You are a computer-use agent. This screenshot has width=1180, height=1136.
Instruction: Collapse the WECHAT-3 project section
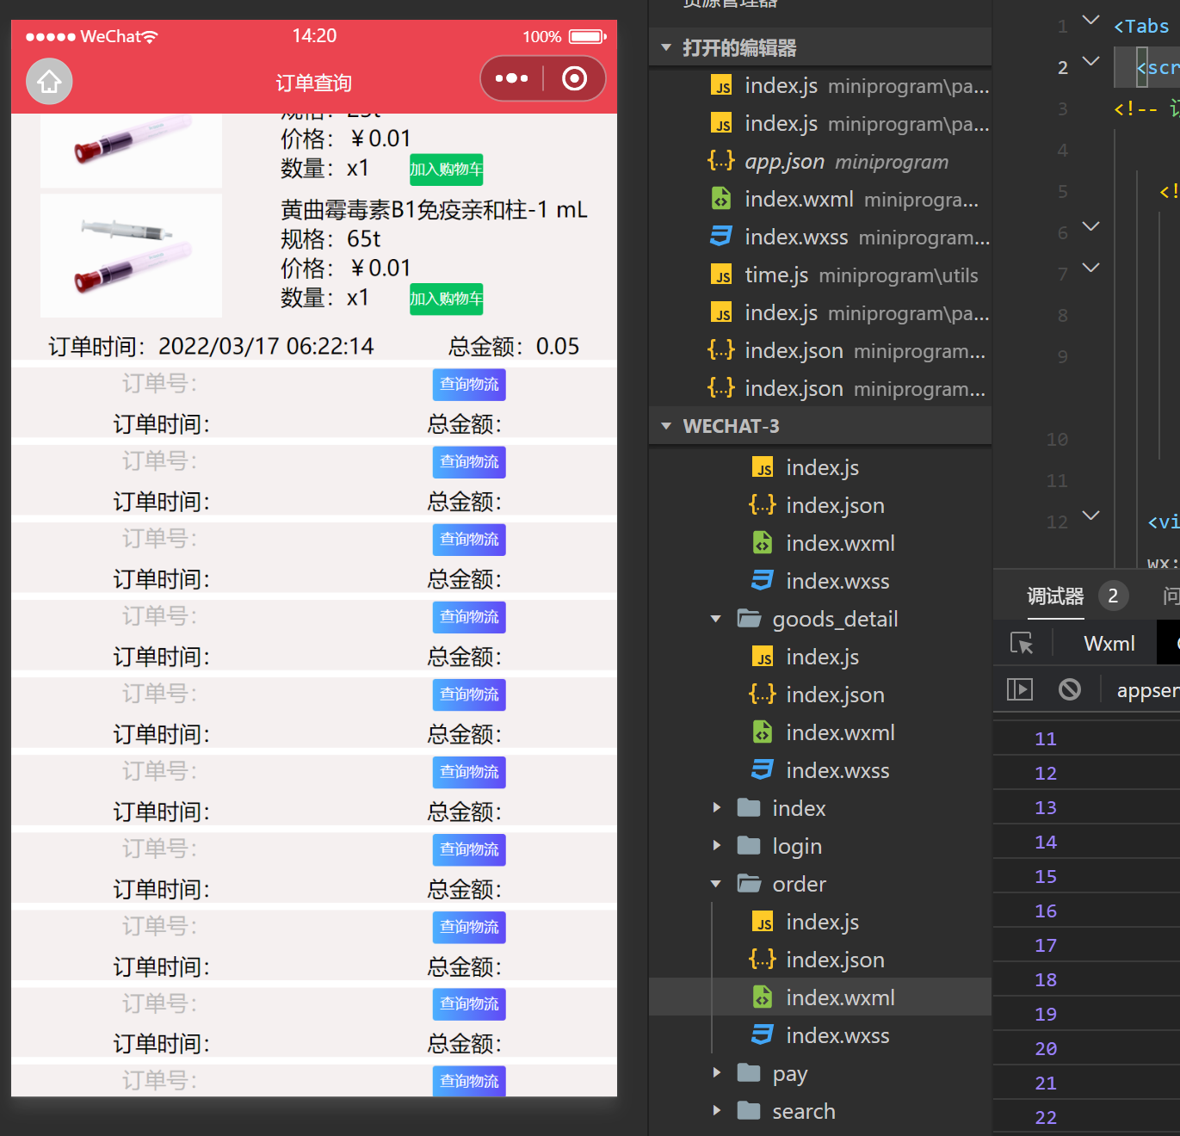(x=665, y=426)
